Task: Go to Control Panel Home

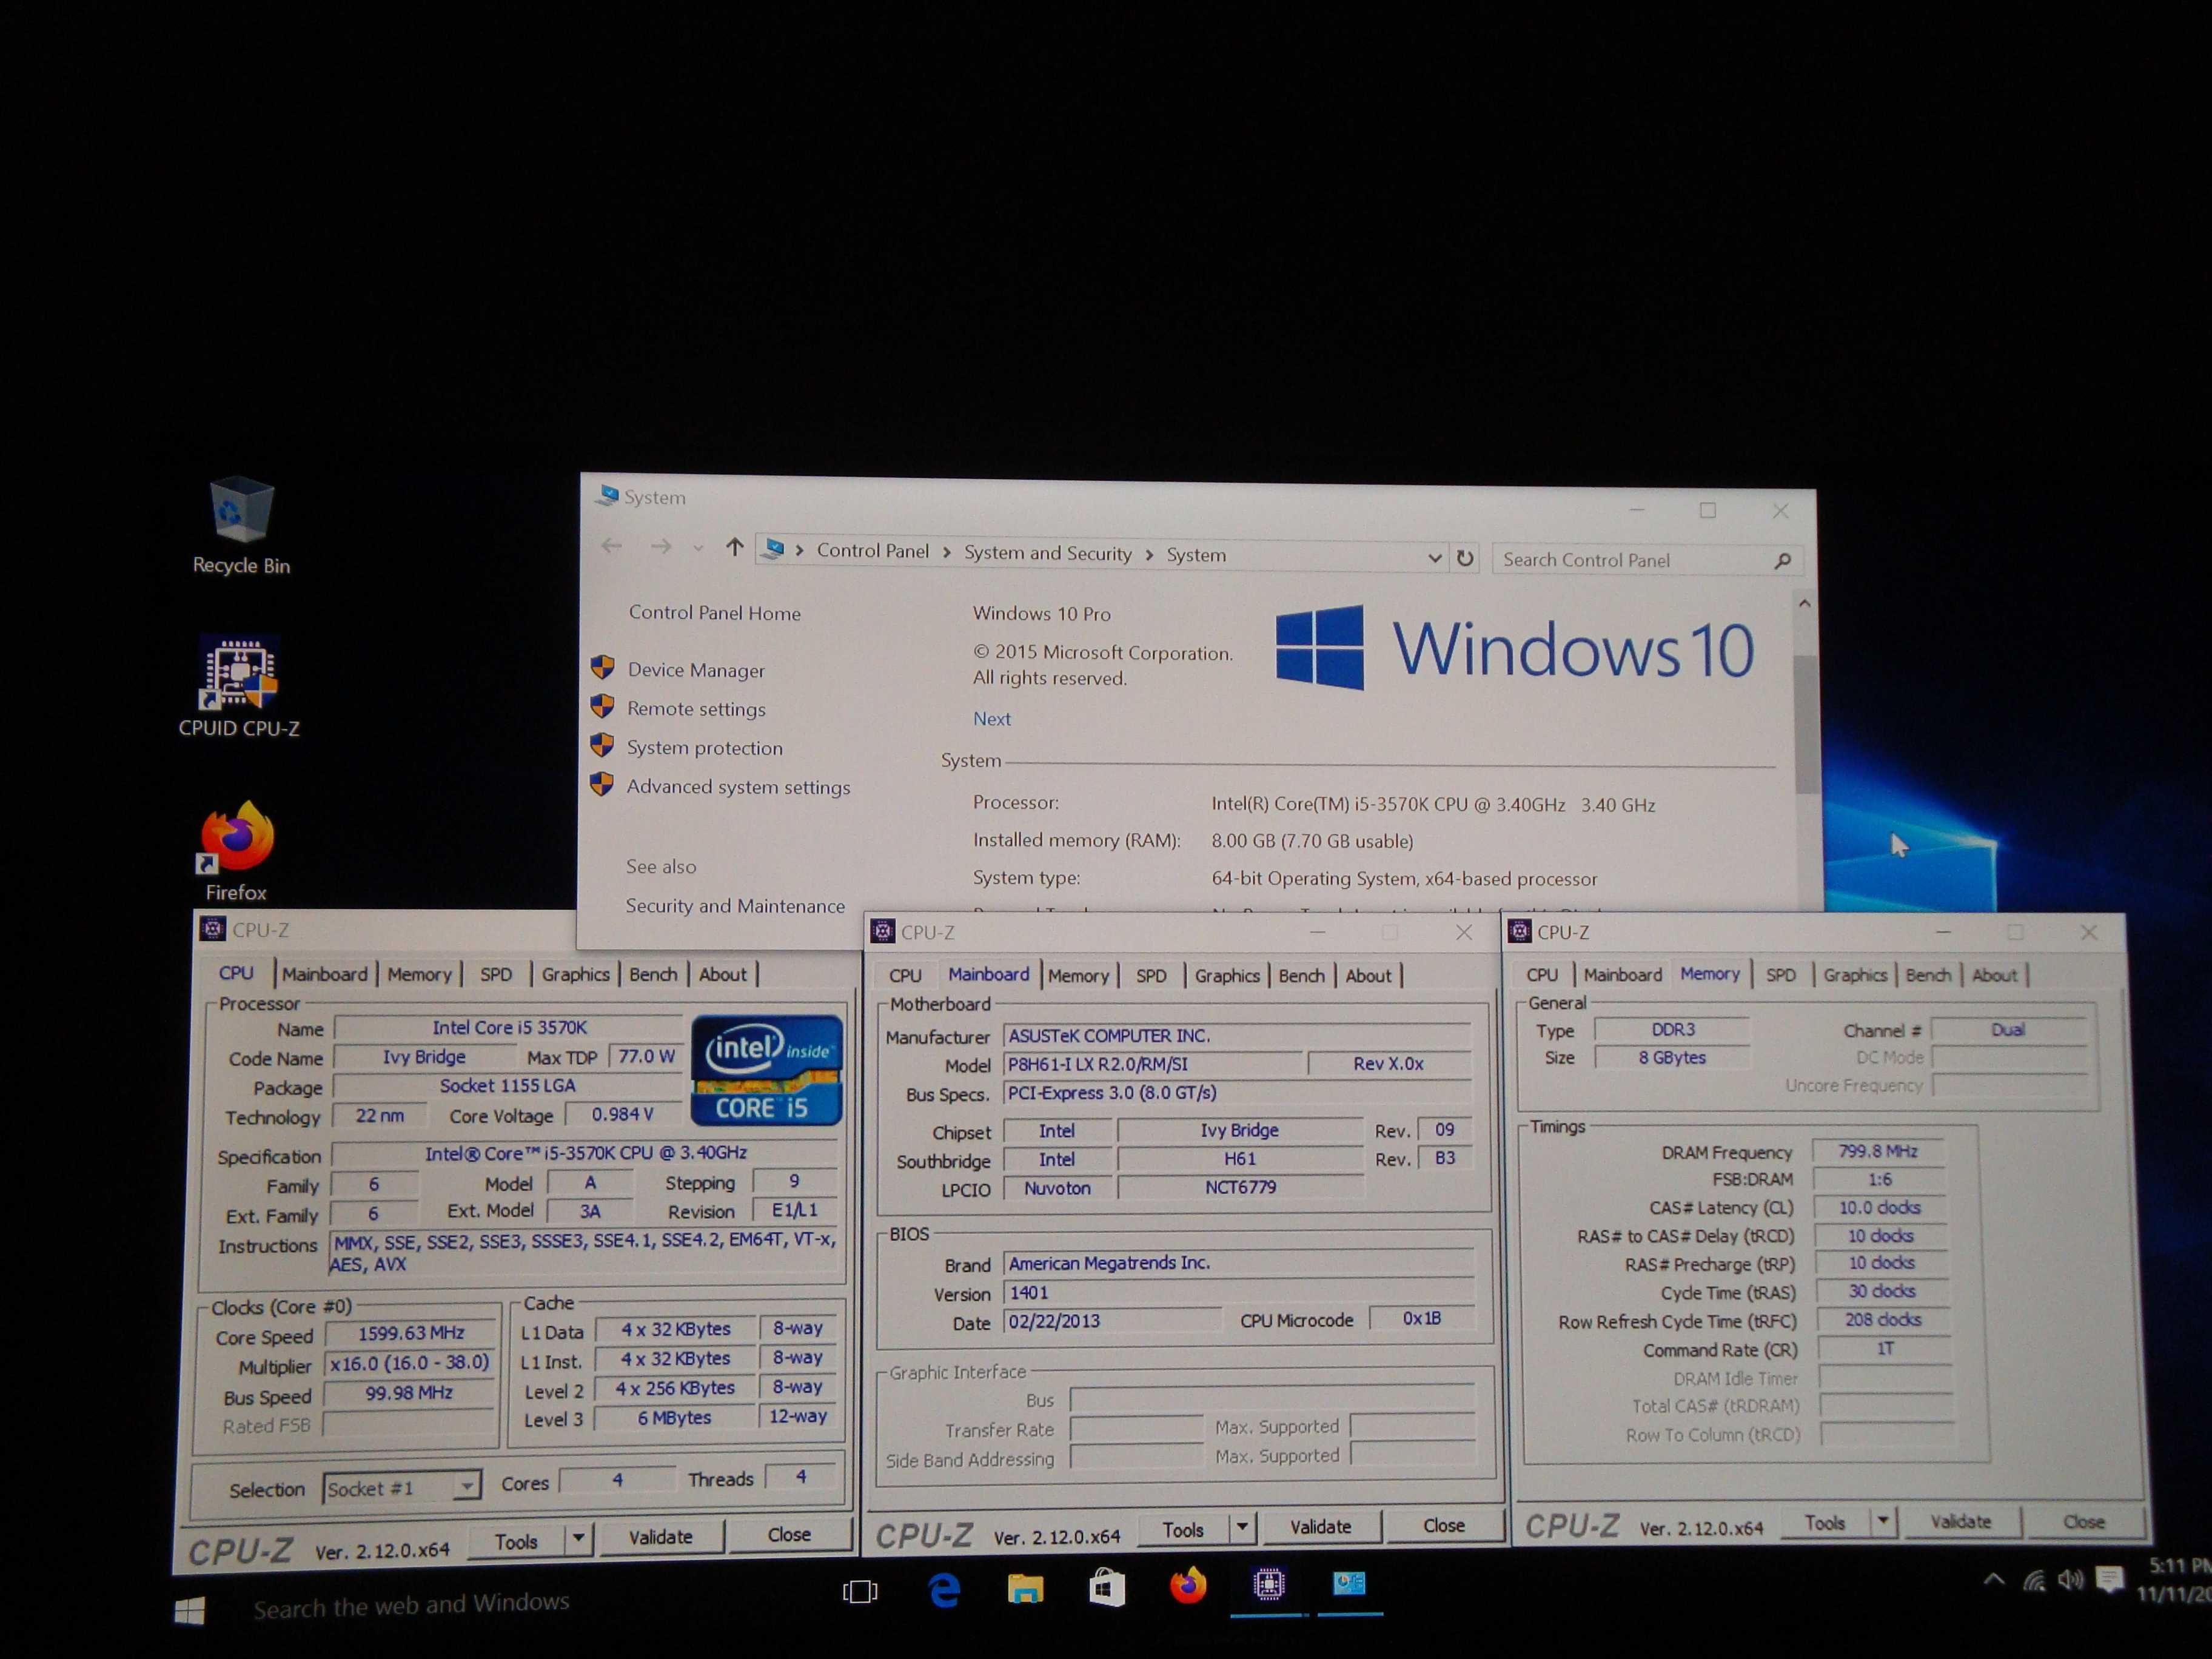Action: (714, 613)
